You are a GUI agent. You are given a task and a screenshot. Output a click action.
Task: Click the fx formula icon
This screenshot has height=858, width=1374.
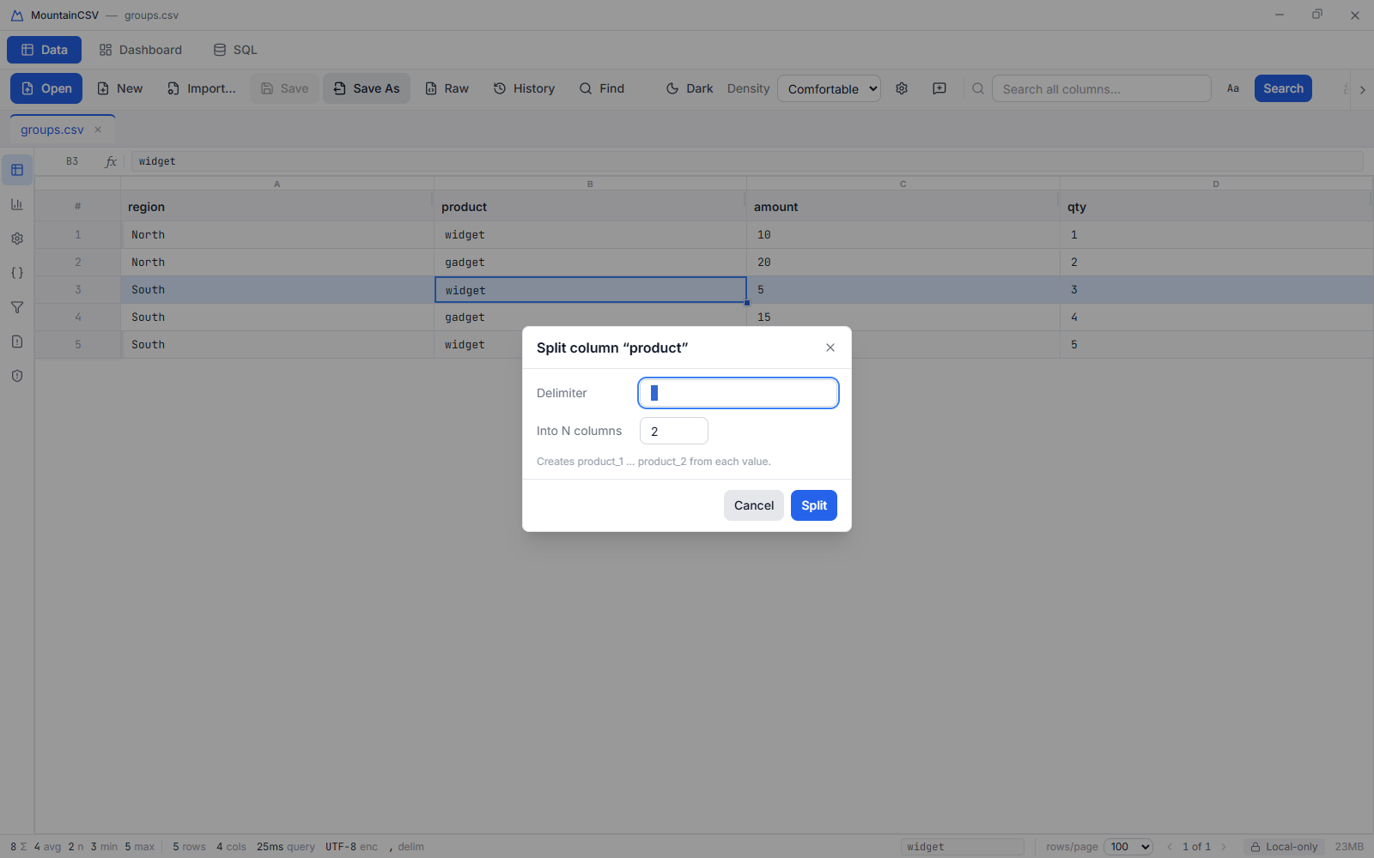(x=111, y=161)
